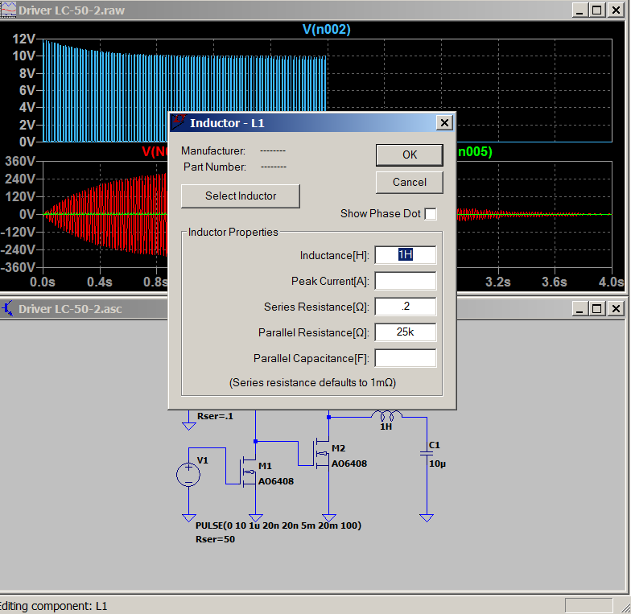Select the M2 MOSFET symbol in schematic
Screen dimensions: 631x614
pos(323,453)
